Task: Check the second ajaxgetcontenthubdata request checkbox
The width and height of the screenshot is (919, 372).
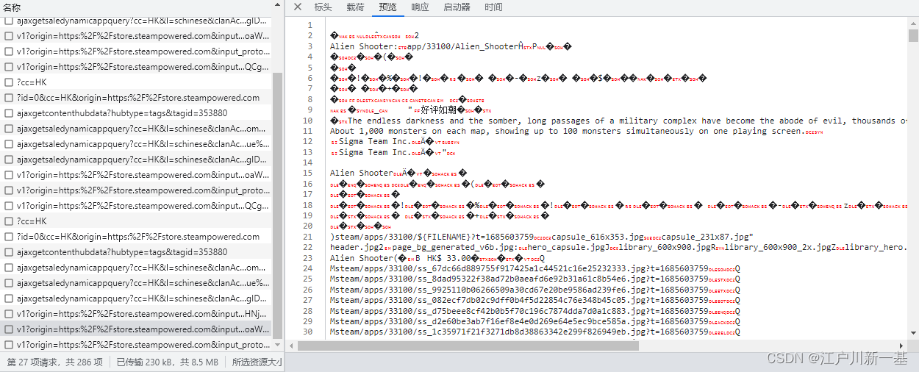Action: click(x=9, y=252)
